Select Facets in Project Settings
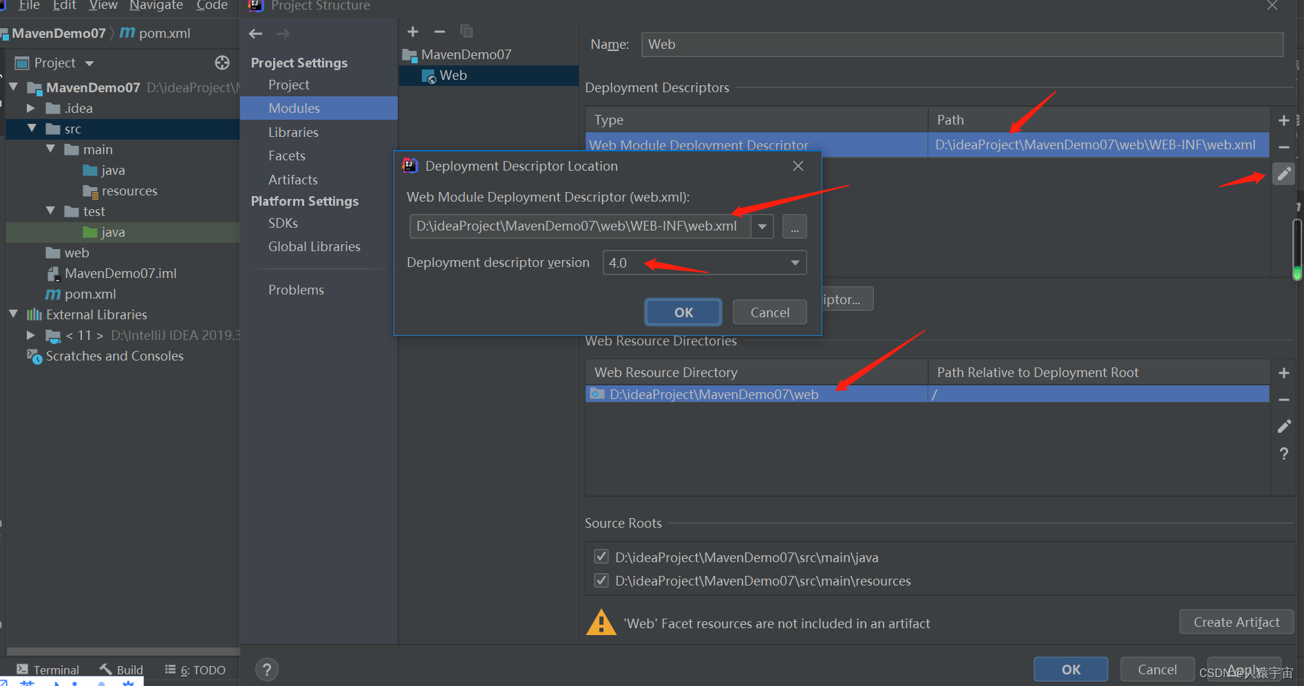 click(x=287, y=156)
